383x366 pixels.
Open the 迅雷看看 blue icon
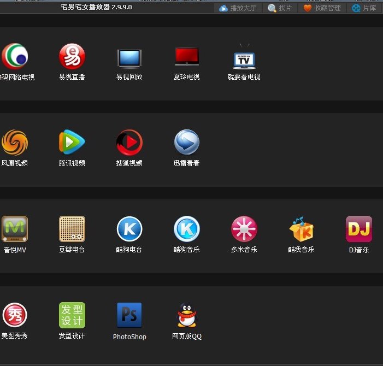[x=187, y=142]
